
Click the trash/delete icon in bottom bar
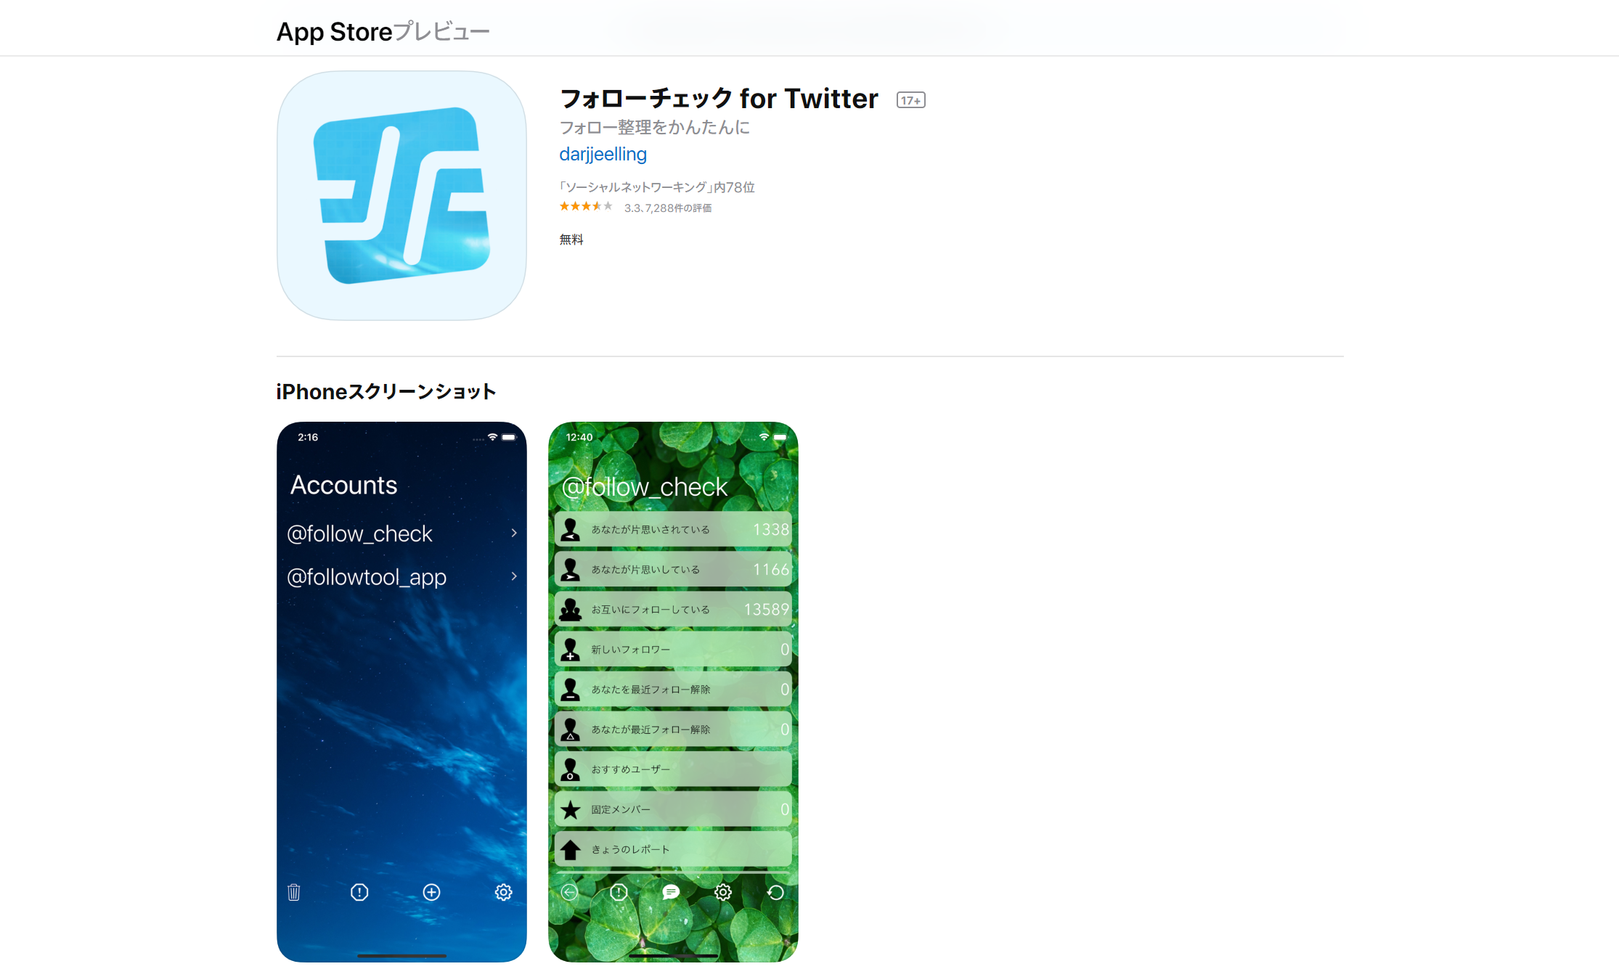(293, 892)
